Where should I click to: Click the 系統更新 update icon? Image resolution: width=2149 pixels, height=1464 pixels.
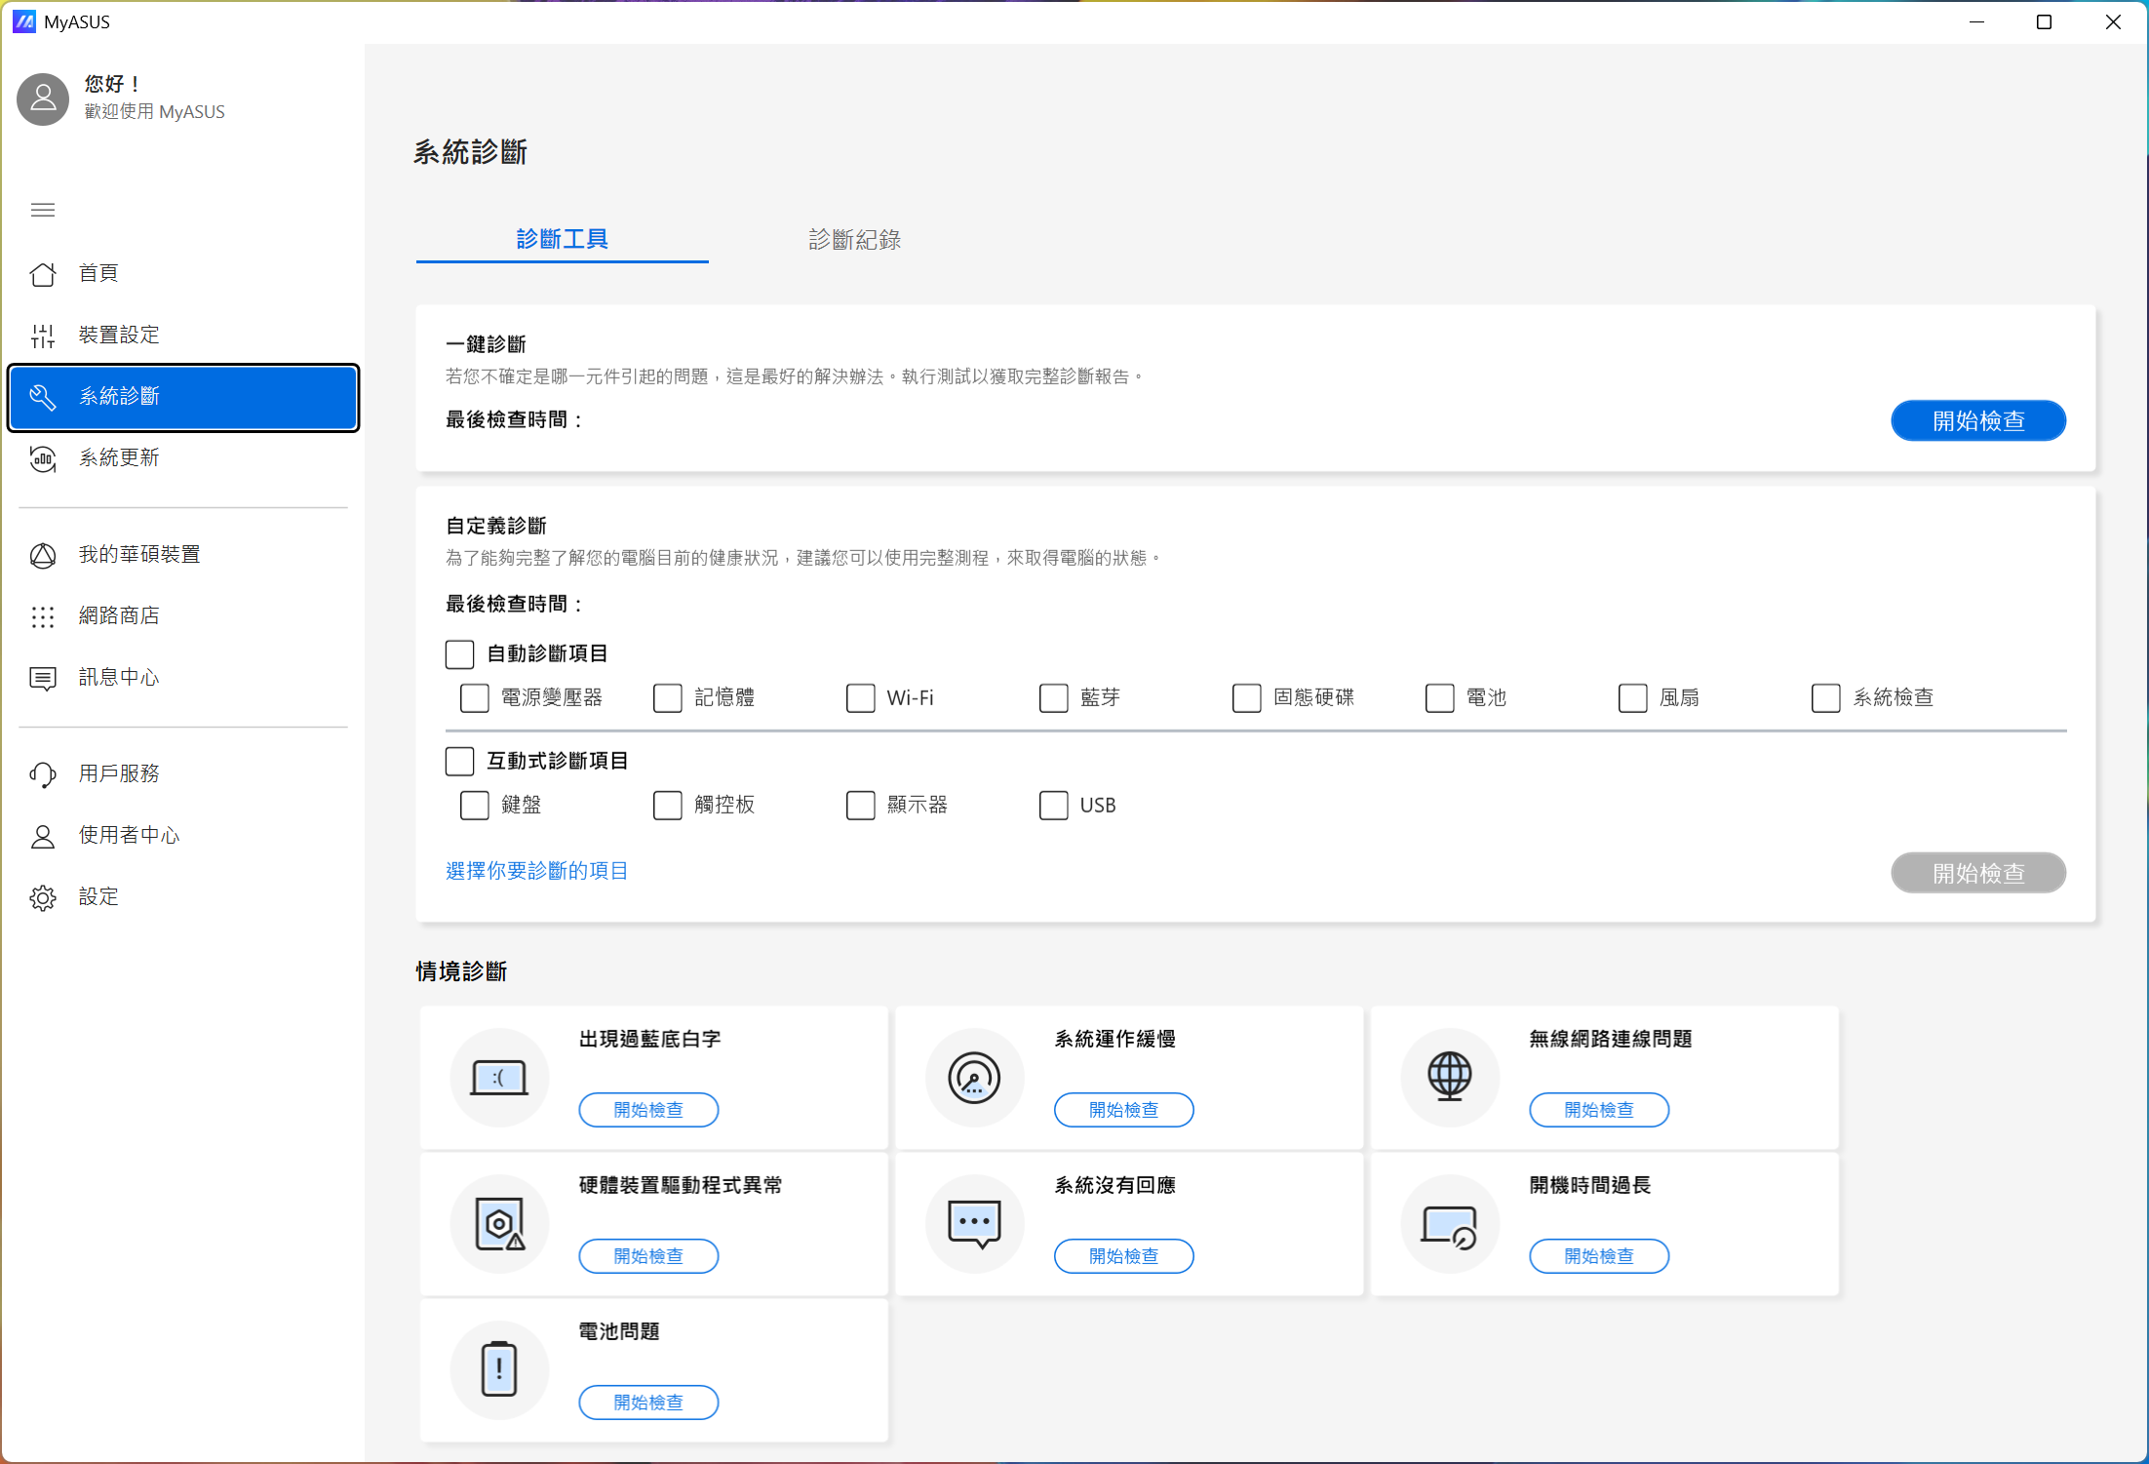tap(43, 458)
